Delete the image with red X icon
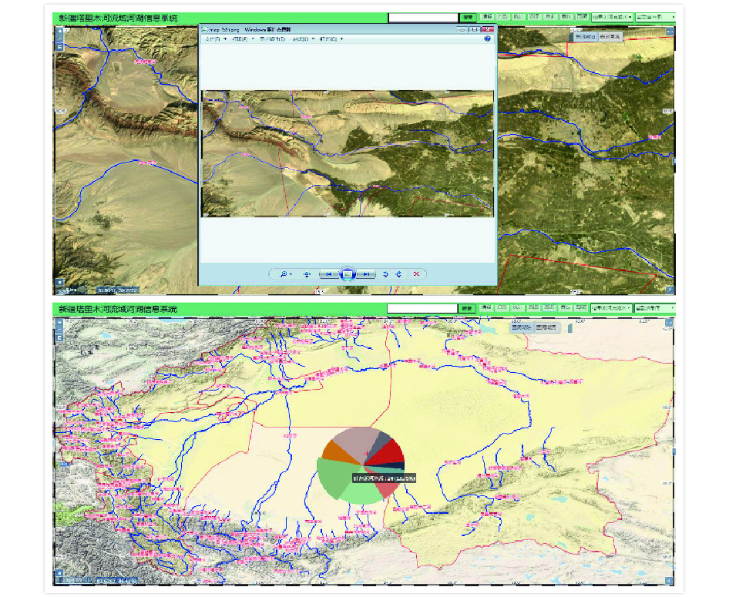This screenshot has height=597, width=729. [417, 274]
